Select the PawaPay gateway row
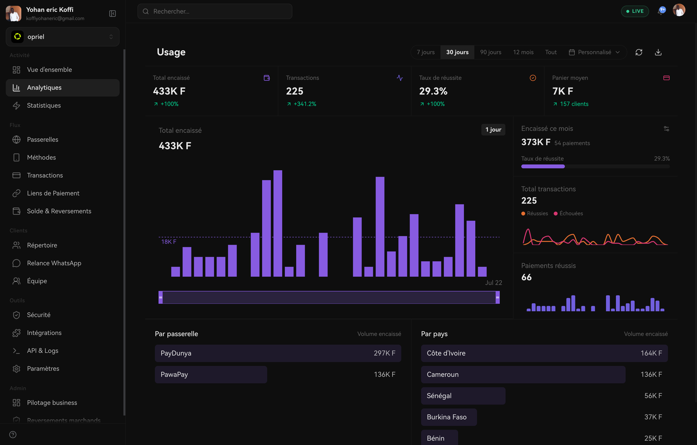 pyautogui.click(x=278, y=375)
